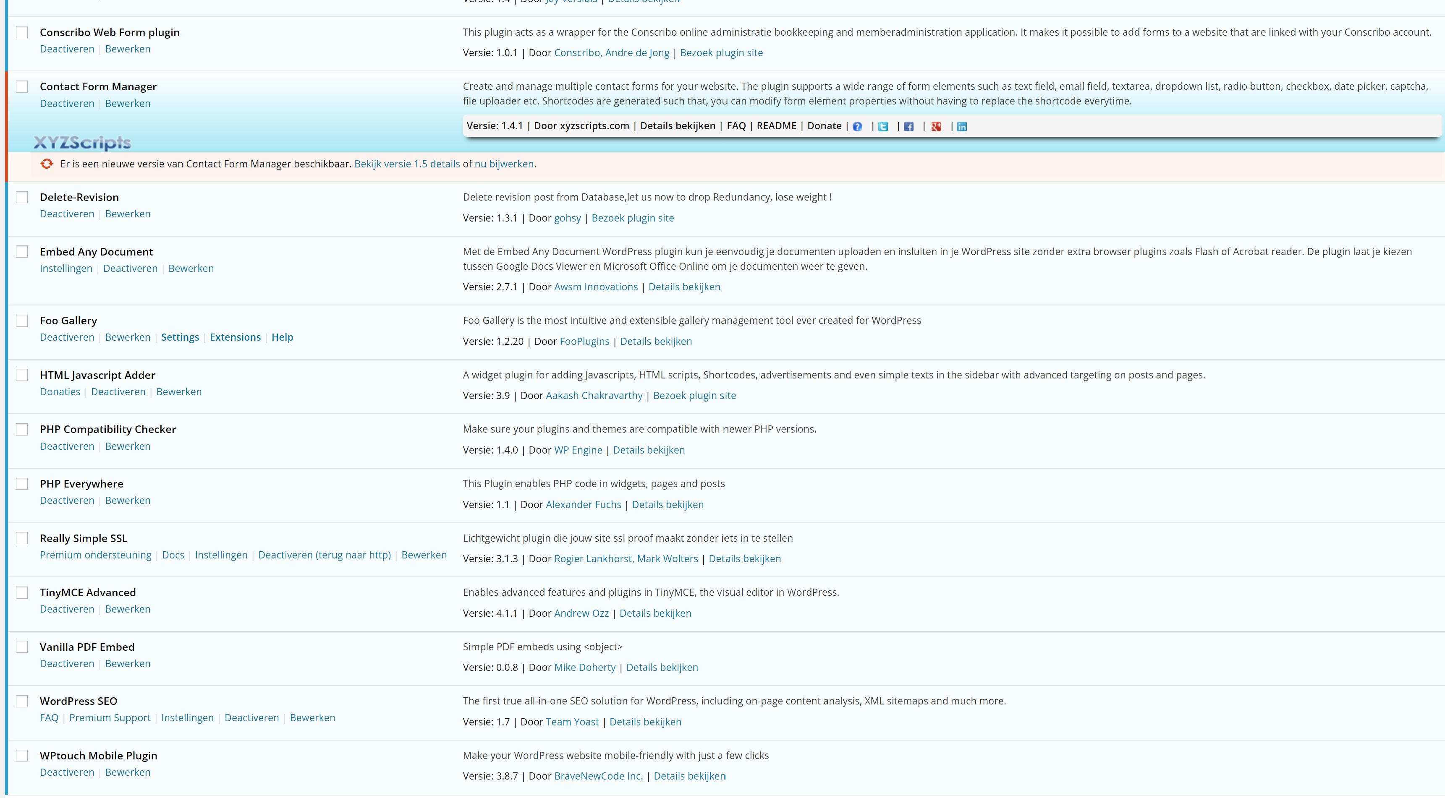Open the README link for Contact Form Manager
Viewport: 1445px width, 798px height.
coord(776,126)
